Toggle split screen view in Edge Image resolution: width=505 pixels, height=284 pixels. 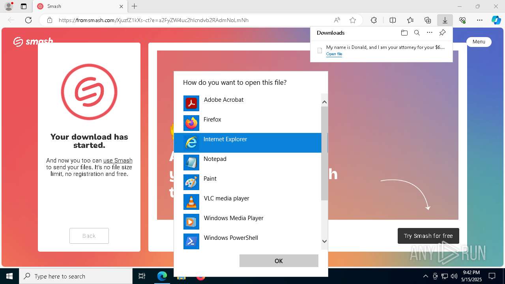click(393, 20)
